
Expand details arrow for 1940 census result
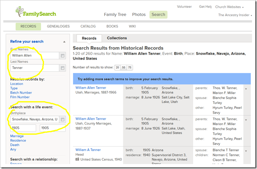247,150
